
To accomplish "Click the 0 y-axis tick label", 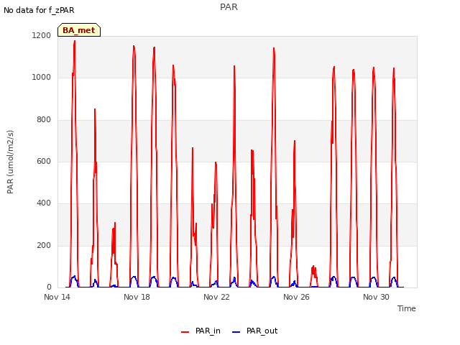I will click(x=49, y=287).
